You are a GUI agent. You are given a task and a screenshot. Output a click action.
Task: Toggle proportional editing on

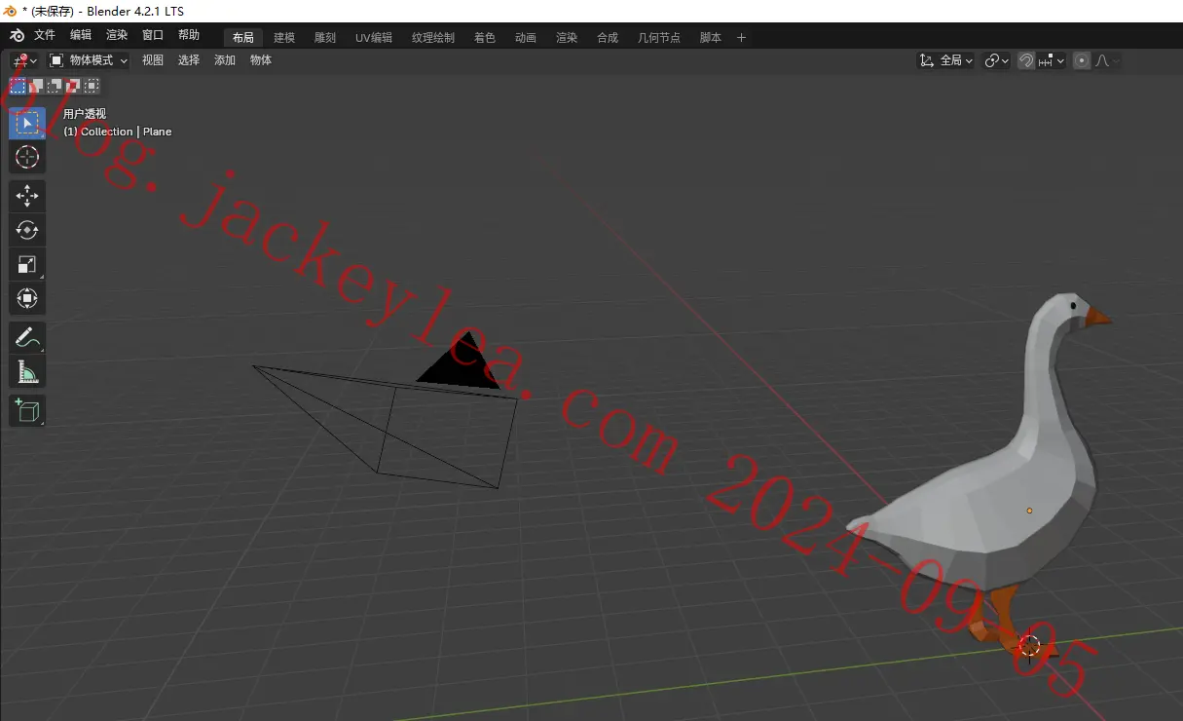(1082, 60)
